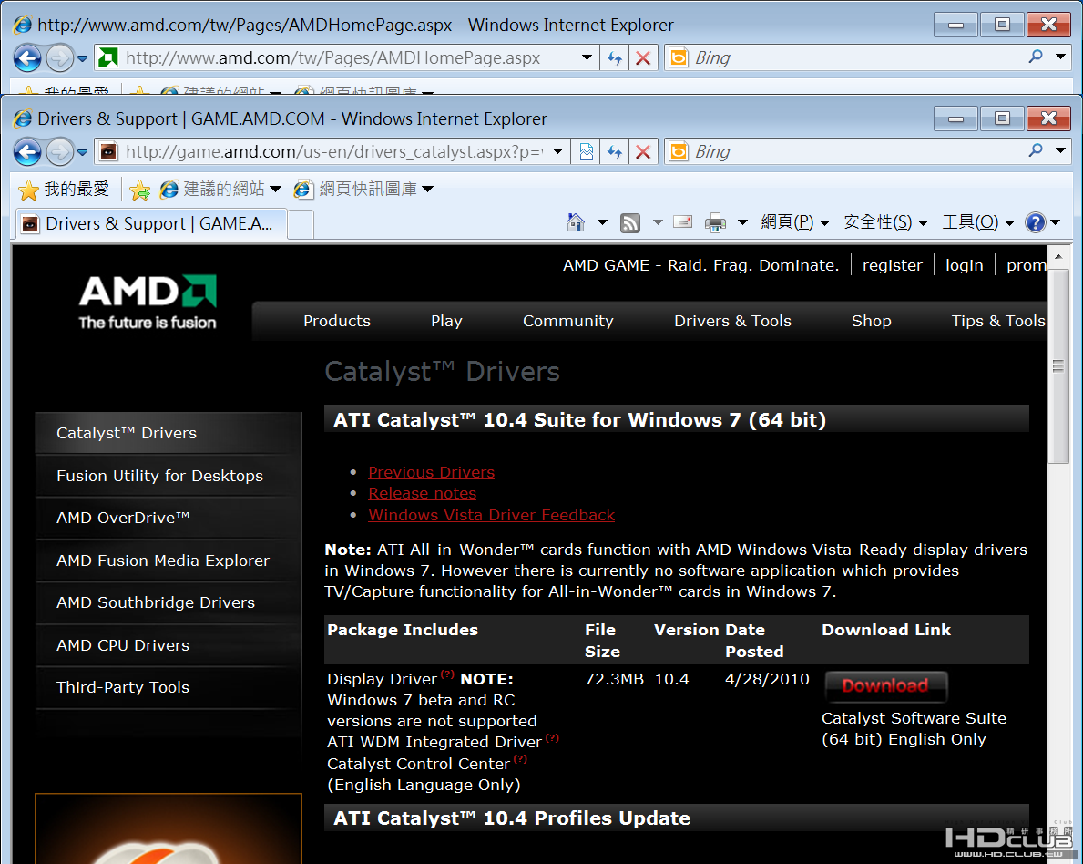Click scroll up arrow of page scrollbar
Screen dimensions: 1083x864
tap(1058, 256)
